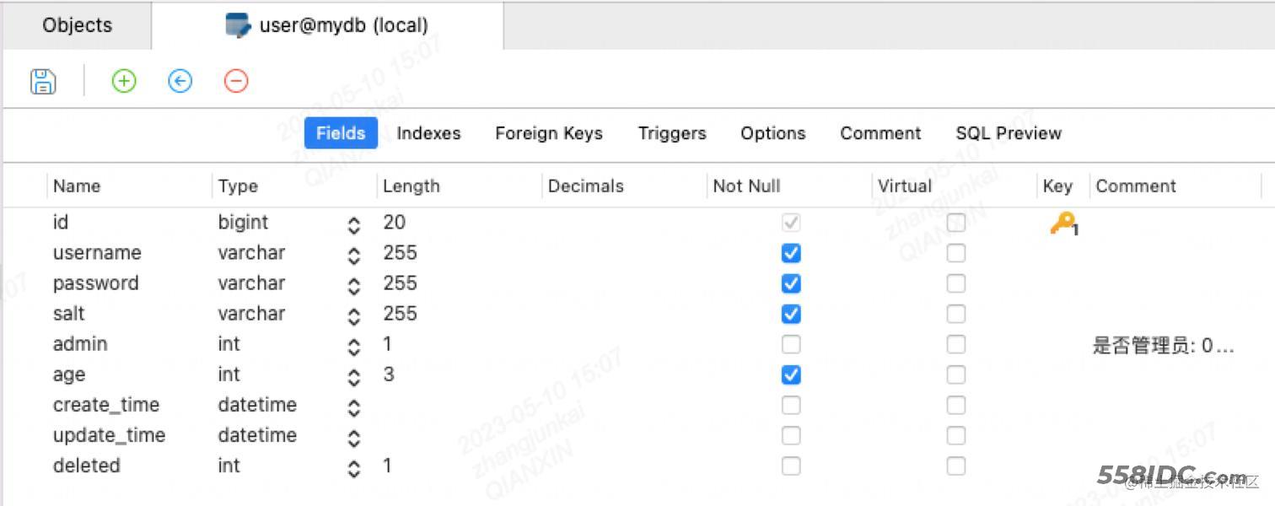Select the update_time field name
The image size is (1275, 506).
[x=109, y=435]
